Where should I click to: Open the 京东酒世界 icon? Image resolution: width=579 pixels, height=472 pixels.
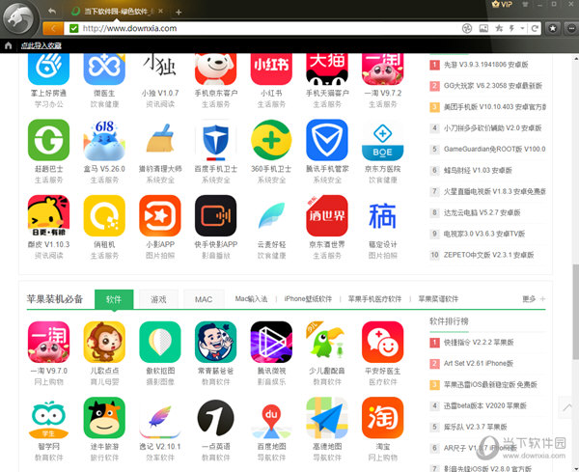327,215
